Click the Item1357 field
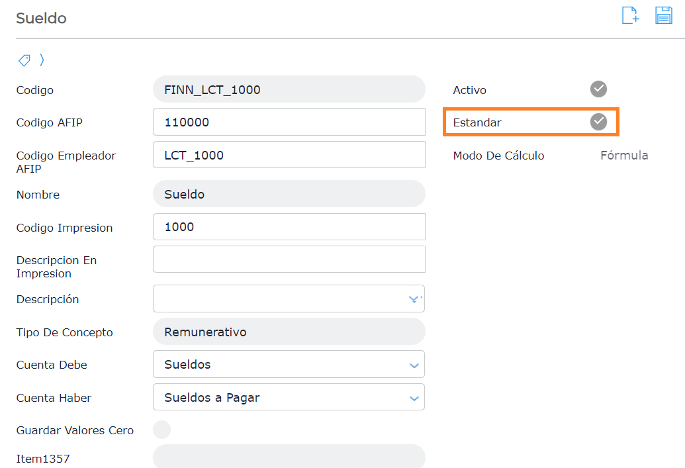685x468 pixels. 289,457
